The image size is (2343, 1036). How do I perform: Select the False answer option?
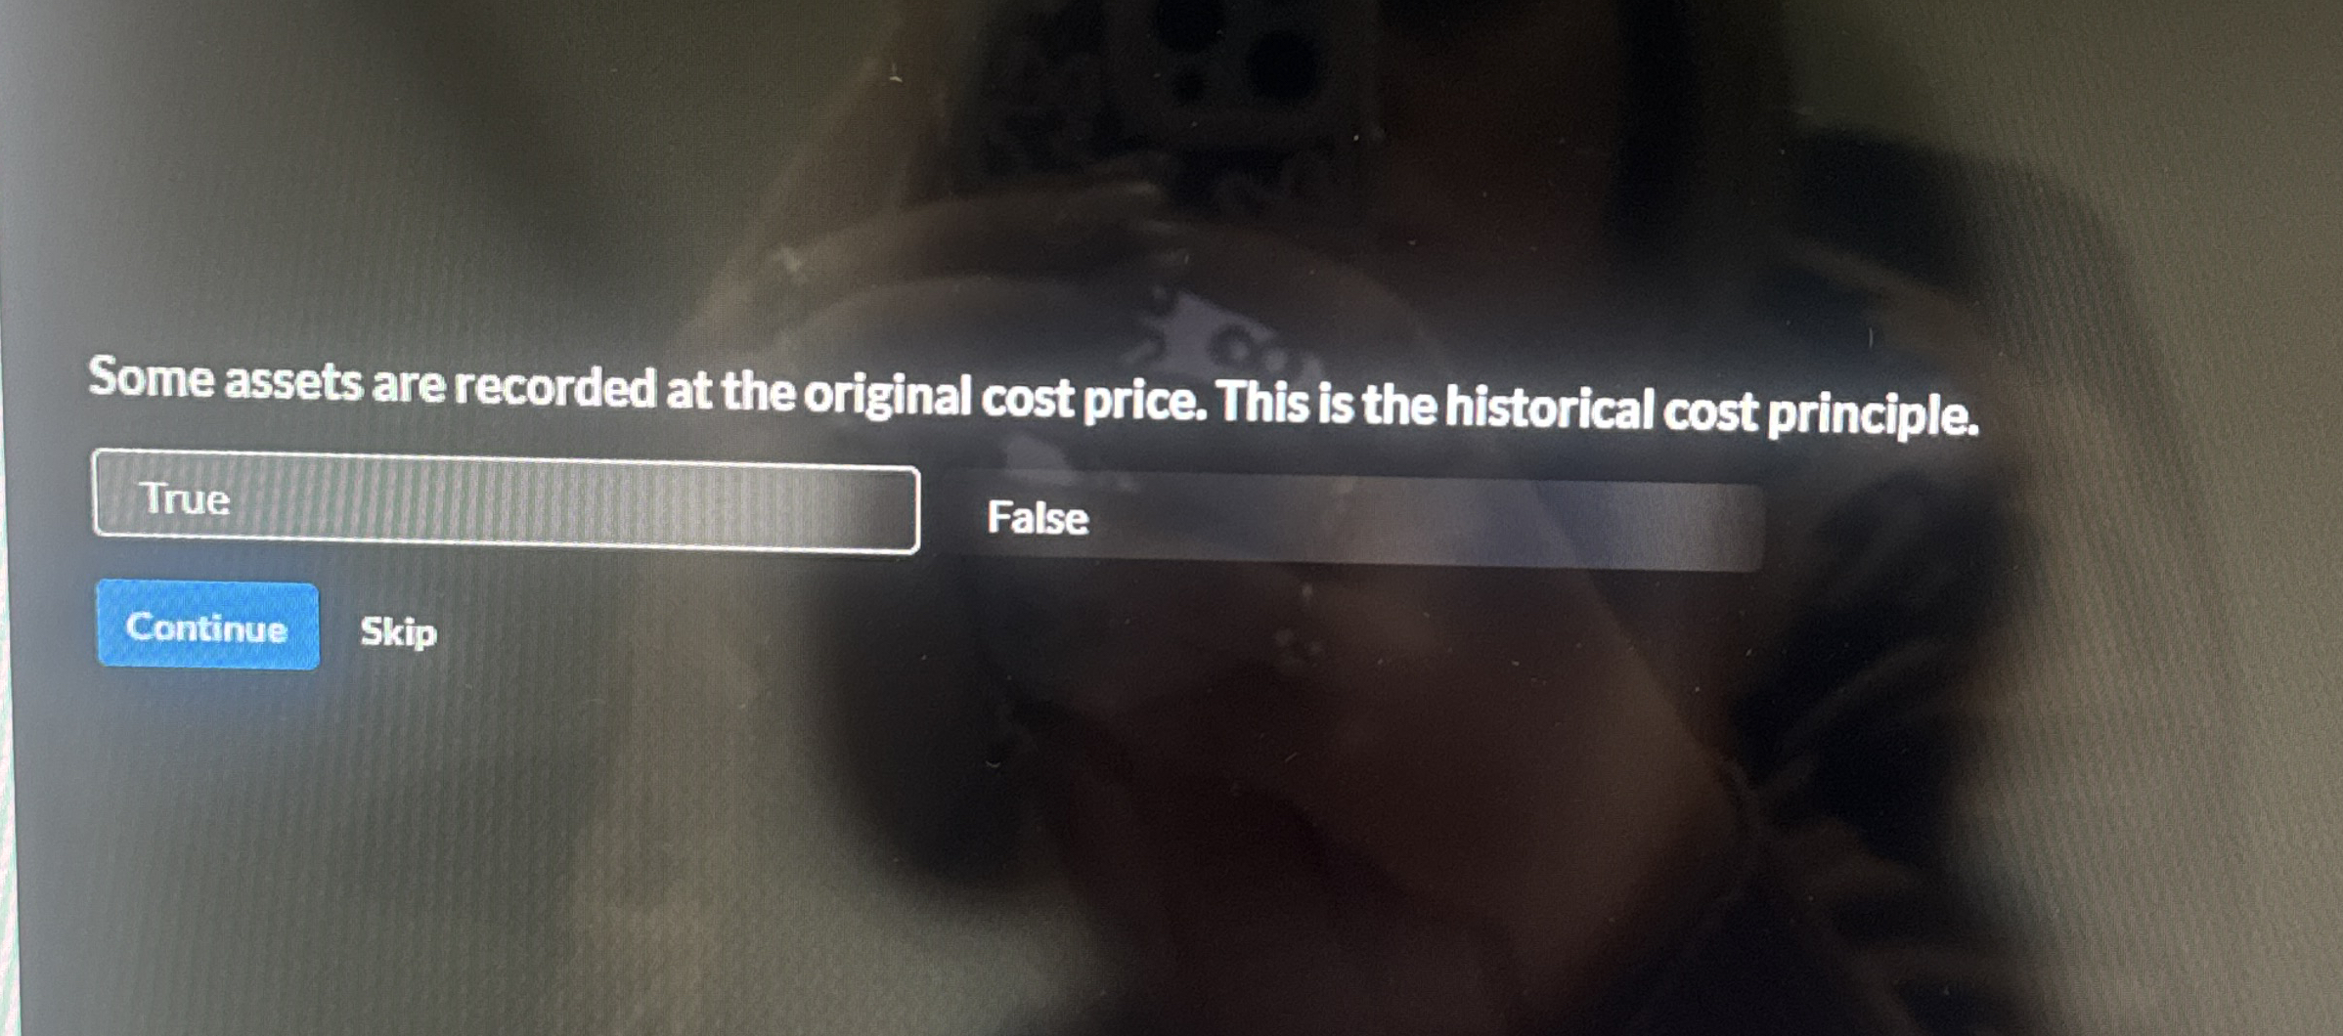pyautogui.click(x=1351, y=519)
